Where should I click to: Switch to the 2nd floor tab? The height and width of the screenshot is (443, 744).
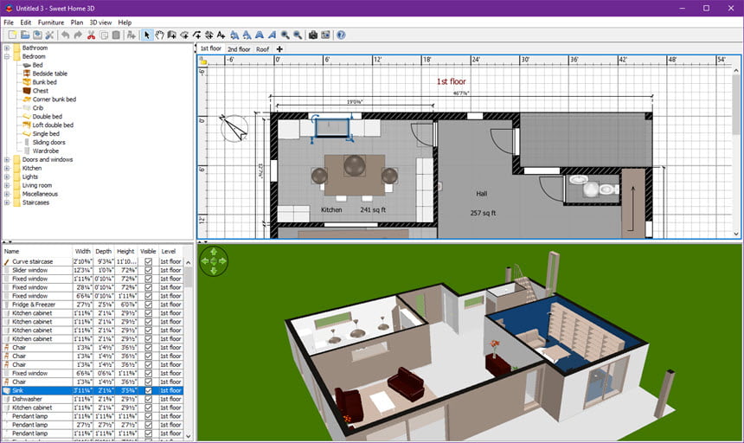click(x=239, y=49)
